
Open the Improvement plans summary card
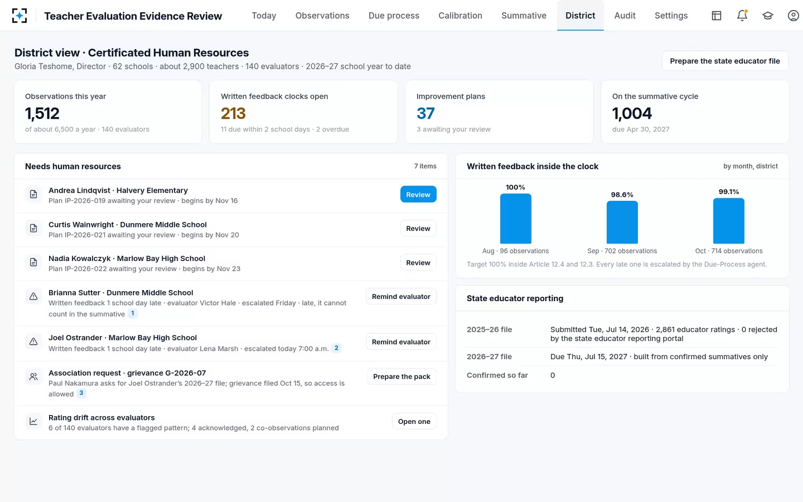click(499, 112)
